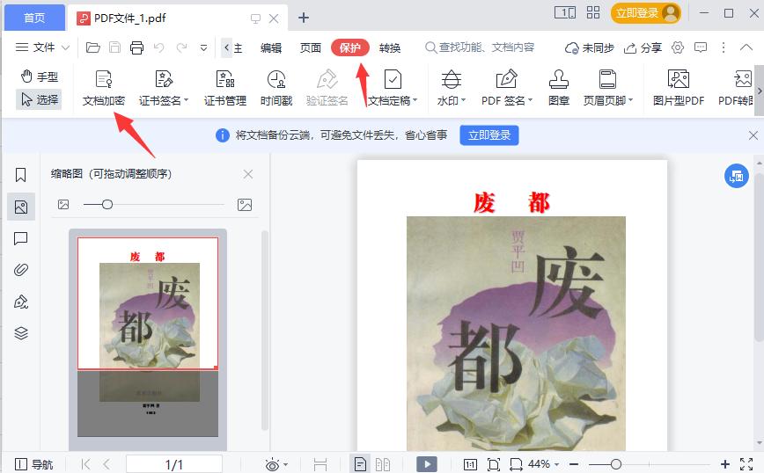Click 未同步 sync status

[589, 47]
